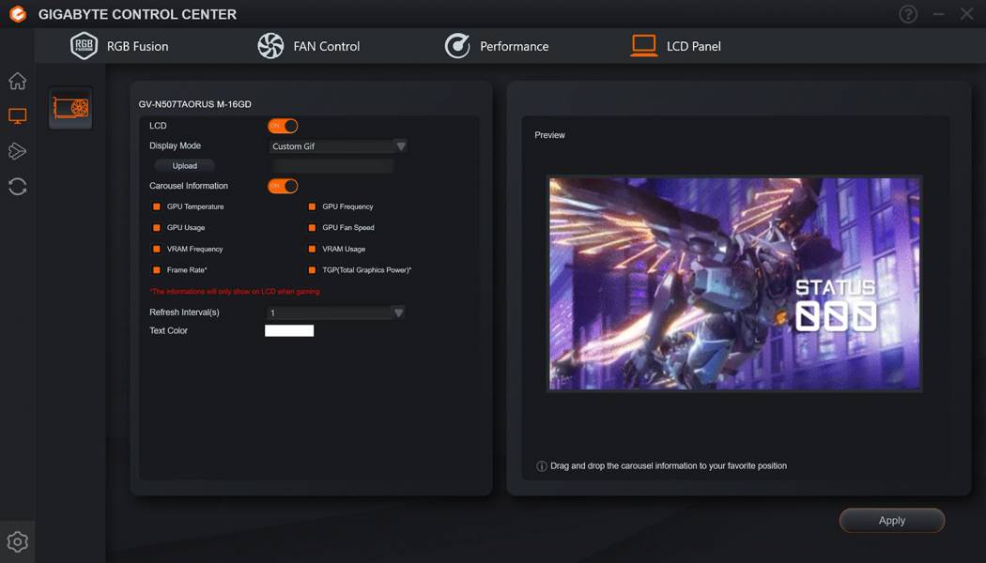Uncheck VRAM Usage checkbox
The width and height of the screenshot is (986, 563).
pyautogui.click(x=312, y=249)
